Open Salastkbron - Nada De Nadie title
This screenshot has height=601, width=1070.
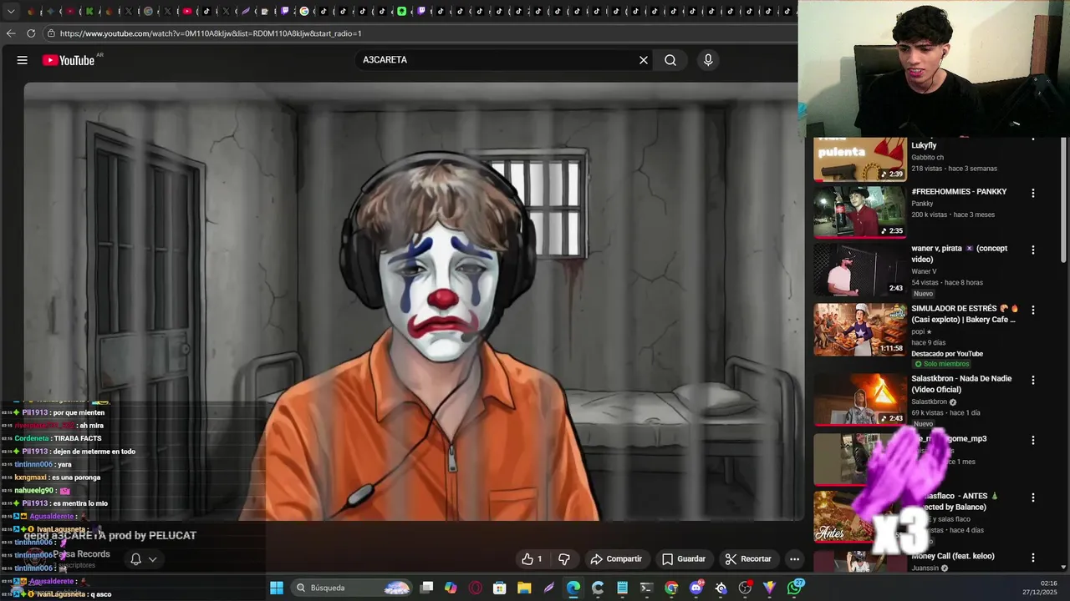pos(961,384)
